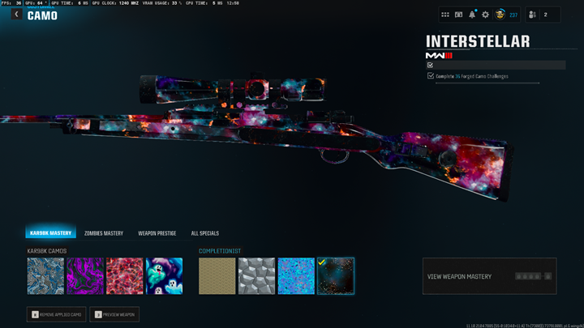Pick the purple swirl camo swatch

click(85, 276)
